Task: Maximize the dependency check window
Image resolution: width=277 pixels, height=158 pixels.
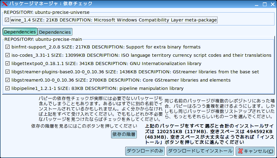Action: point(265,4)
